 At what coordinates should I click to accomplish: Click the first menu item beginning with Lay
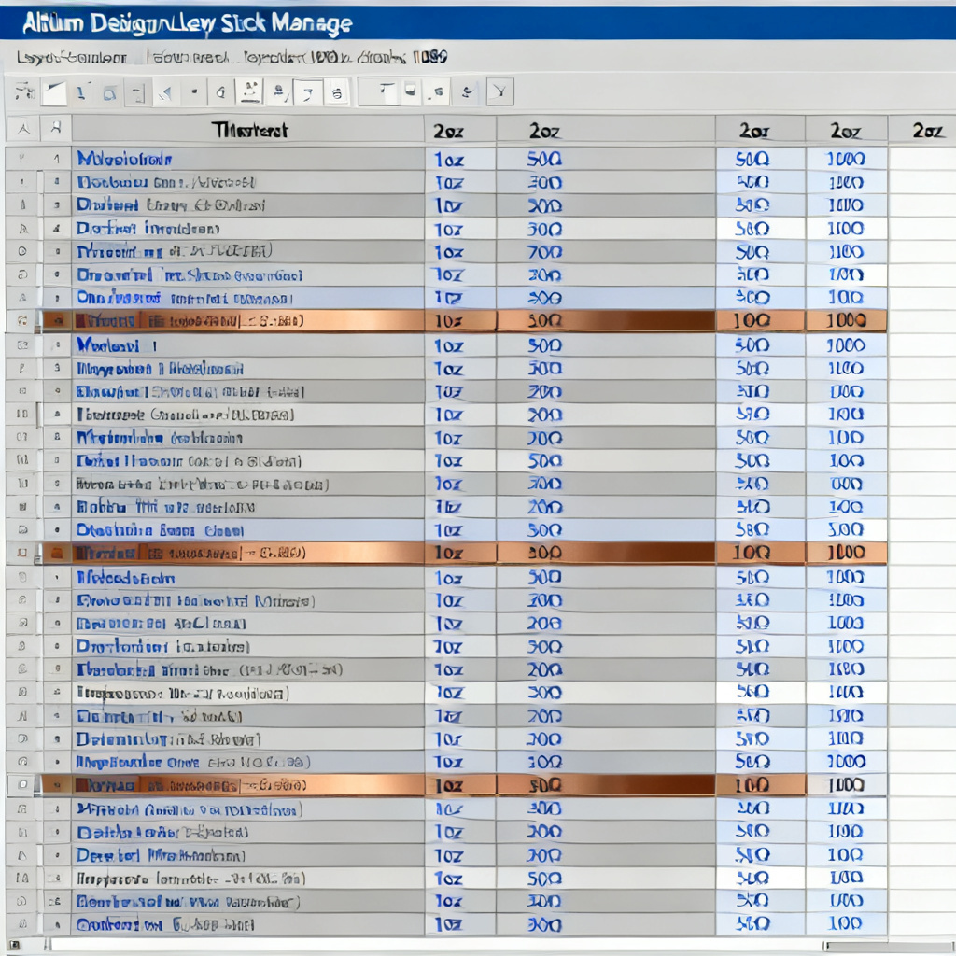coord(72,58)
